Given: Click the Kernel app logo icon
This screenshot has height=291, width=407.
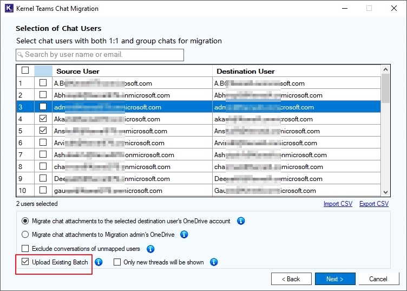Looking at the screenshot, I should [x=9, y=8].
